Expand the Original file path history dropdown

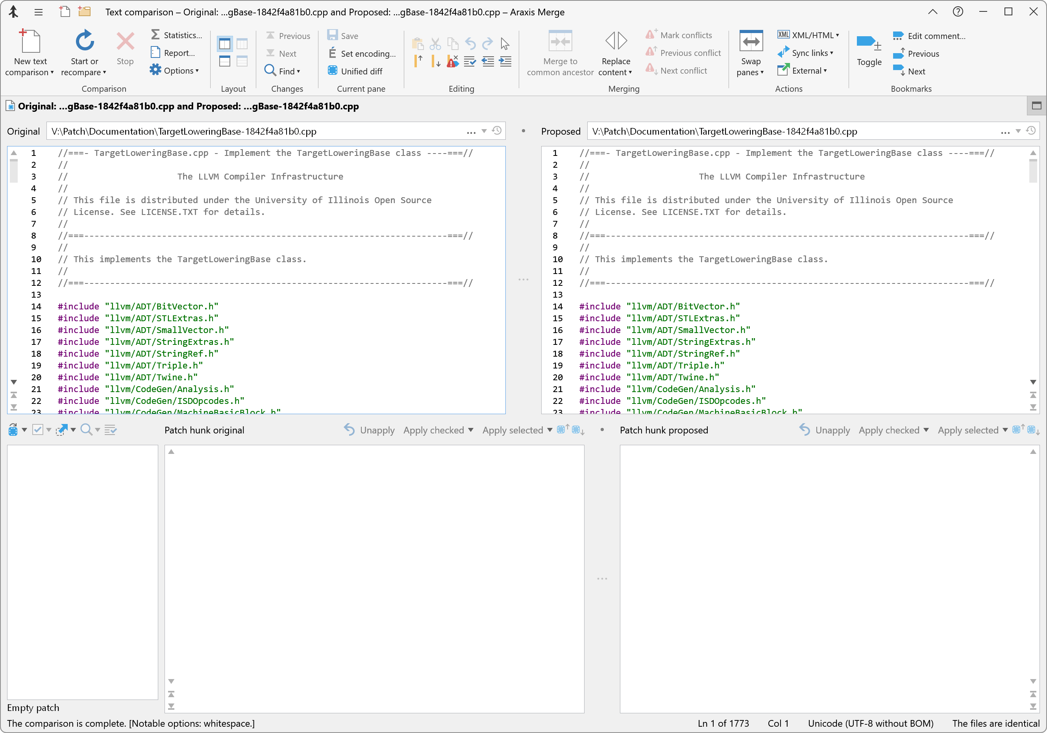tap(484, 131)
